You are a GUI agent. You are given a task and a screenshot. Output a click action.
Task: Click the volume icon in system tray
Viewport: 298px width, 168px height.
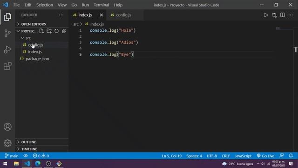tap(263, 164)
